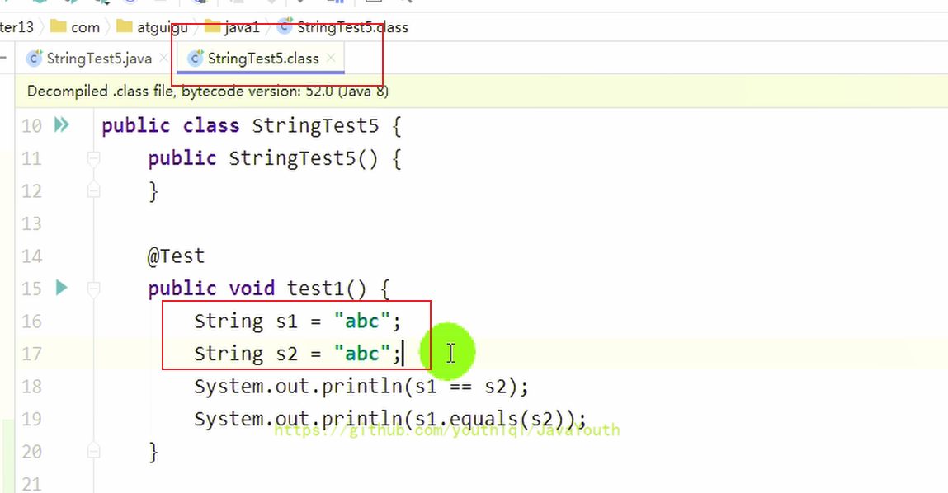The height and width of the screenshot is (493, 948).
Task: Click "abc" literal in s2 declaration
Action: (x=362, y=354)
